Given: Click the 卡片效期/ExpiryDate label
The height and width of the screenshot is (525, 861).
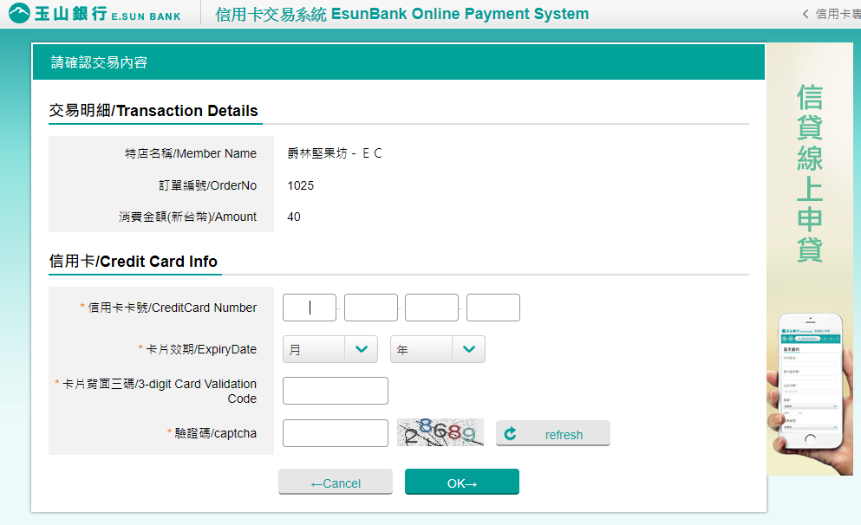Looking at the screenshot, I should coord(201,349).
